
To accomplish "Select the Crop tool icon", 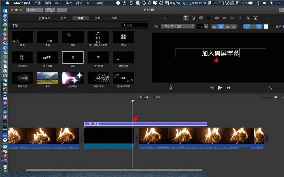I will pos(209,18).
